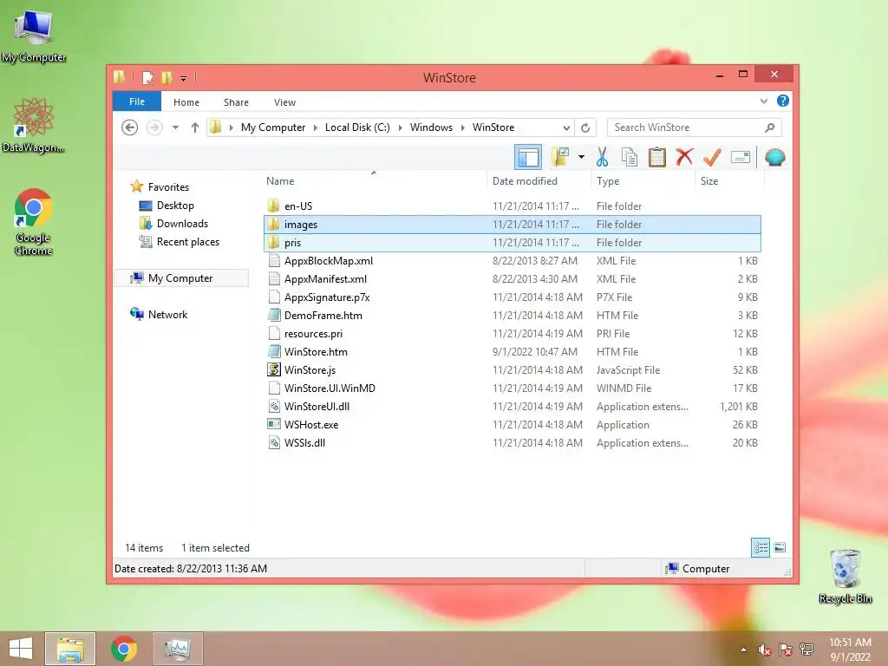The image size is (888, 666).
Task: Select WSSls.dll file
Action: tap(512, 443)
